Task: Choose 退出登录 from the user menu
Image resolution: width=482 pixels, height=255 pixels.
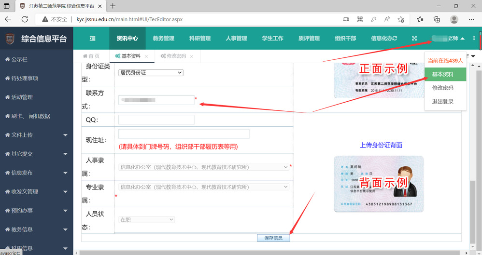Action: click(442, 102)
